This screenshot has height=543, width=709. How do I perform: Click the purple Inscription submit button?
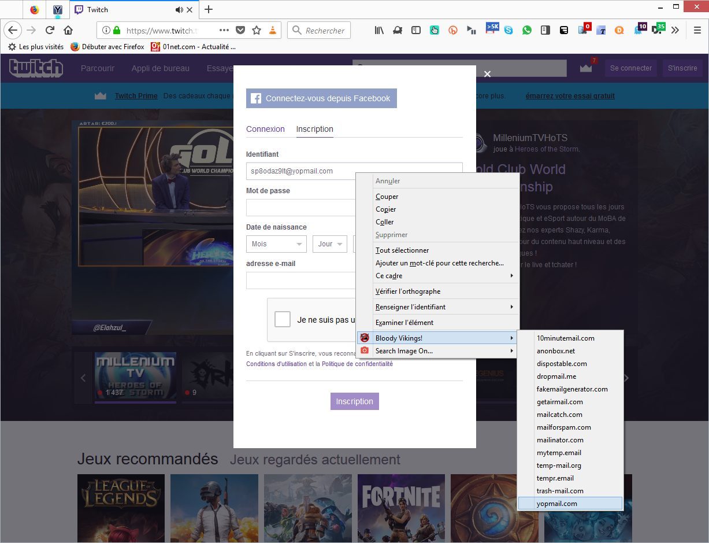(x=354, y=401)
